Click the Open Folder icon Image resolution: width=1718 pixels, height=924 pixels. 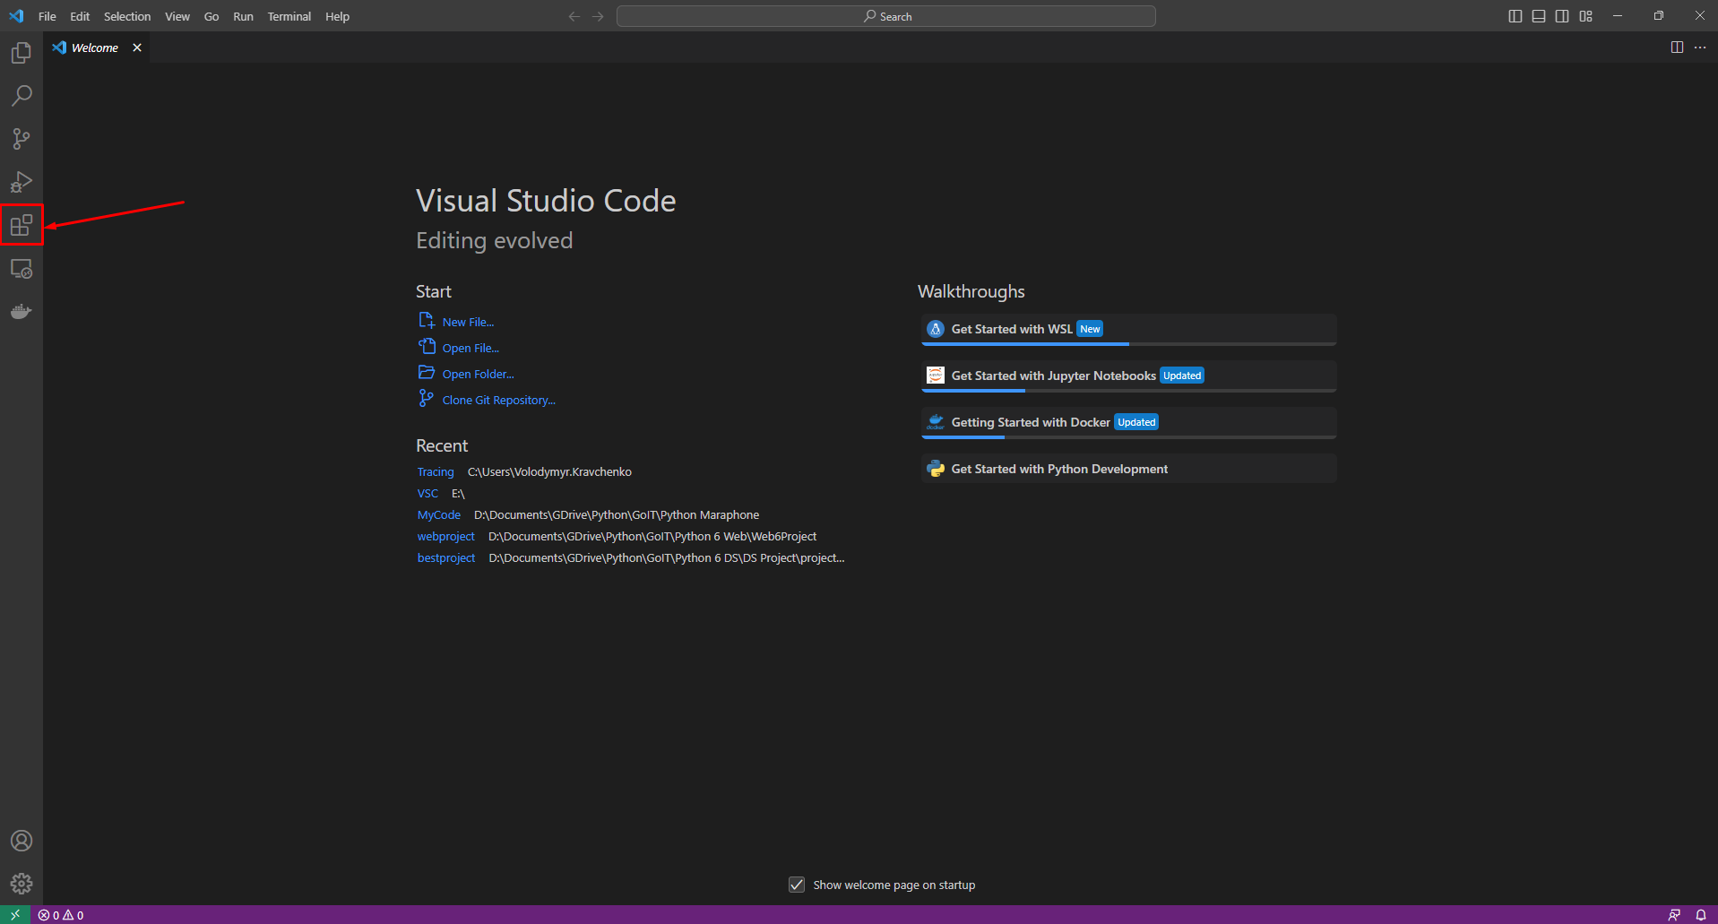(427, 373)
